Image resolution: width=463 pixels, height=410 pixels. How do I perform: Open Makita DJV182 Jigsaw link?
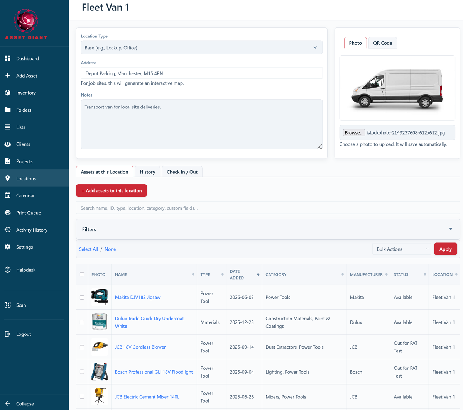coord(138,297)
